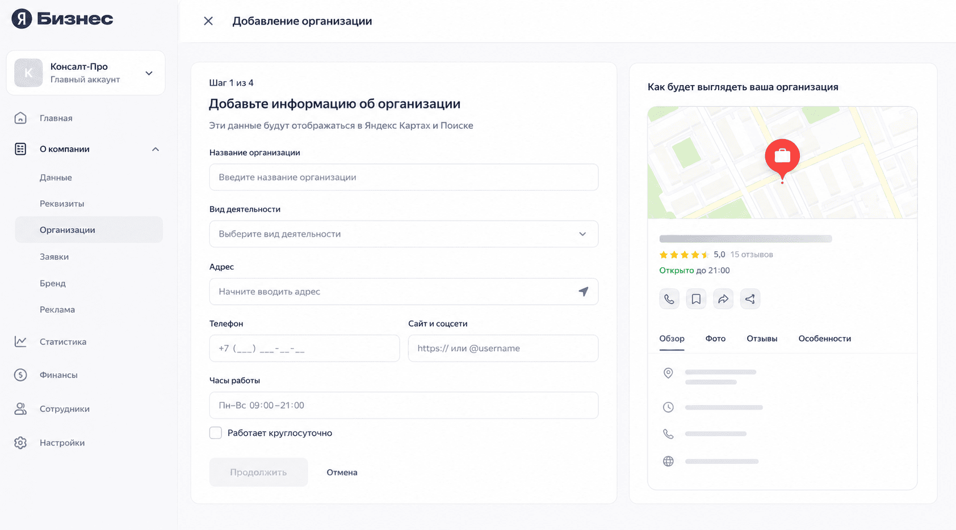Image resolution: width=956 pixels, height=530 pixels.
Task: Open the Реклама submenu item
Action: click(57, 309)
